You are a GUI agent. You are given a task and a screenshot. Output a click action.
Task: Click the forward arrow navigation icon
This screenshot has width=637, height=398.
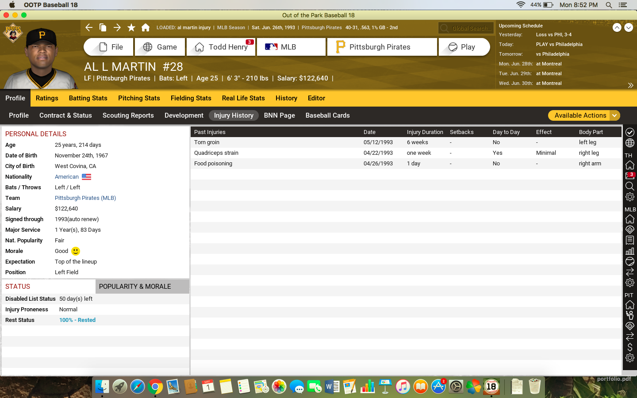point(117,27)
